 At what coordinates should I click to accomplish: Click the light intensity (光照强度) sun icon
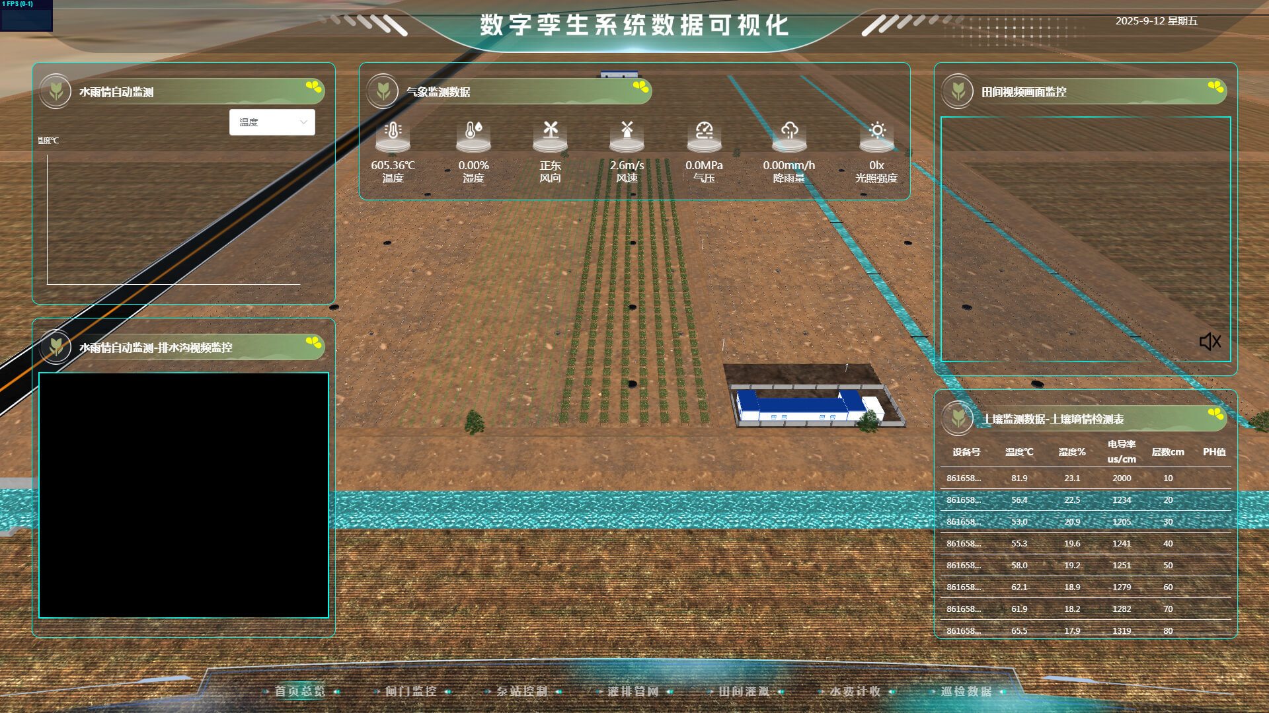pyautogui.click(x=876, y=131)
